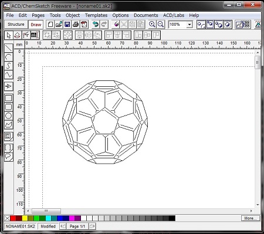The width and height of the screenshot is (264, 234).
Task: Open the Edit menu
Action: point(23,15)
